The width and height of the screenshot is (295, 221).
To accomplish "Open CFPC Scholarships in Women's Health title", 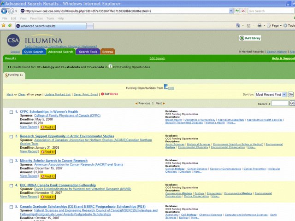I will tap(49, 111).
